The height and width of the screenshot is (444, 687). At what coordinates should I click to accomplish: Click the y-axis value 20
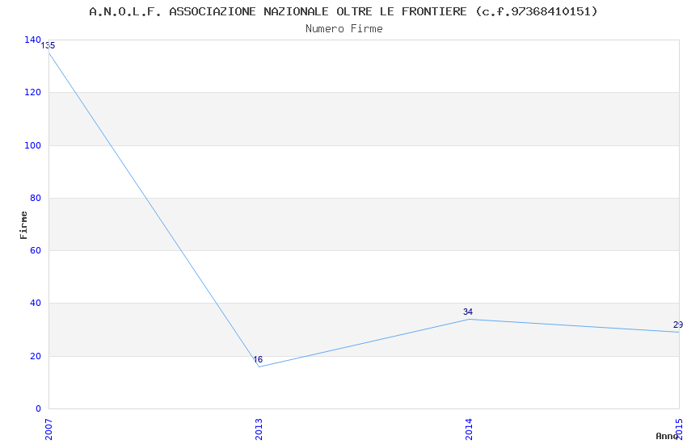point(36,356)
